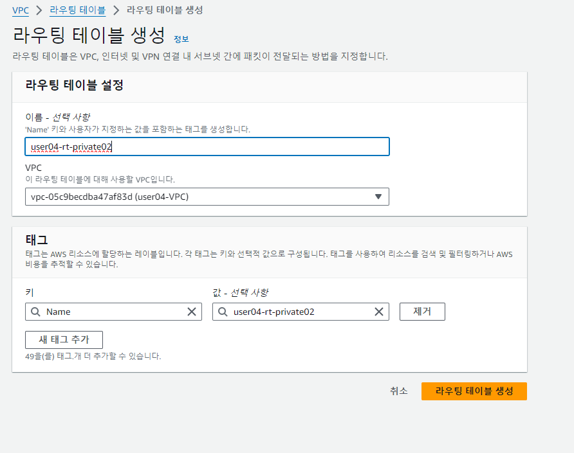Cancel with 취소 button
The image size is (574, 453).
(x=399, y=391)
